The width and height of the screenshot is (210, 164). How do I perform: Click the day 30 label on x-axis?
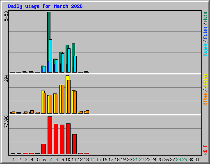tap(191, 159)
